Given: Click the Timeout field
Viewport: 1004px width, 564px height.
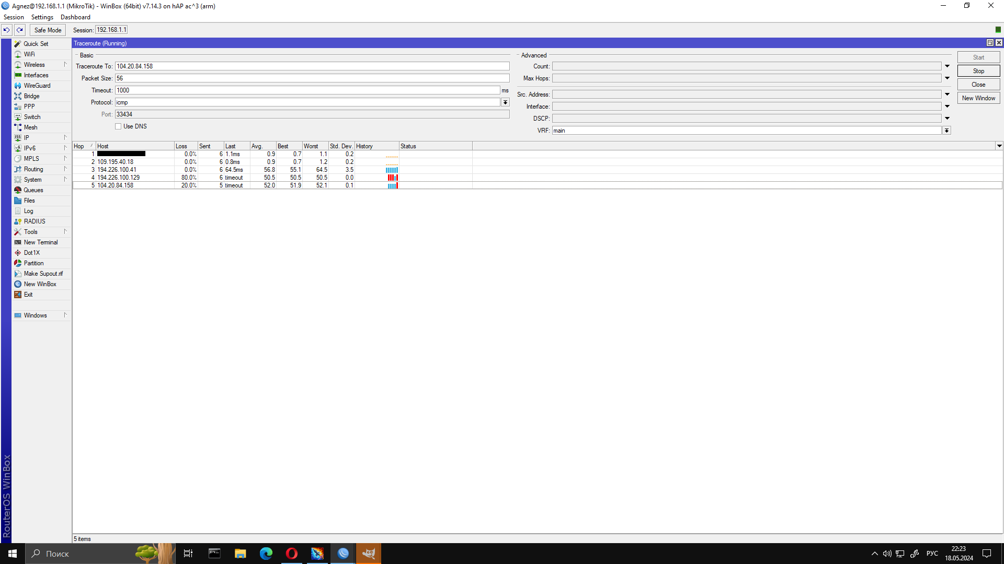Looking at the screenshot, I should [307, 90].
